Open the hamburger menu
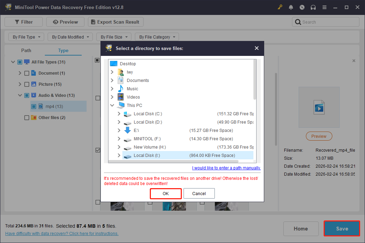 click(324, 7)
